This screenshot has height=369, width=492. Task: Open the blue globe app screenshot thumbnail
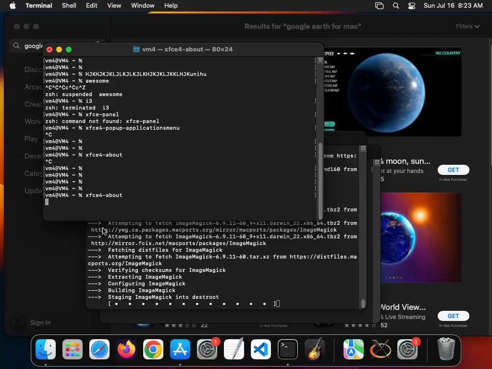[392, 92]
